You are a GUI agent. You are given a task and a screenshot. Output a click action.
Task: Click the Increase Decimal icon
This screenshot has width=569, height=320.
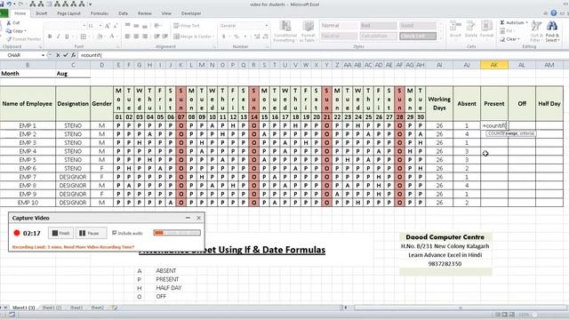(257, 36)
